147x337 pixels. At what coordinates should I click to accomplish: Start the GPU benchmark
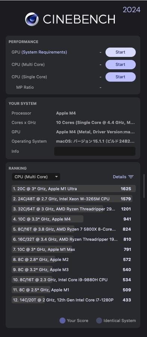(120, 52)
